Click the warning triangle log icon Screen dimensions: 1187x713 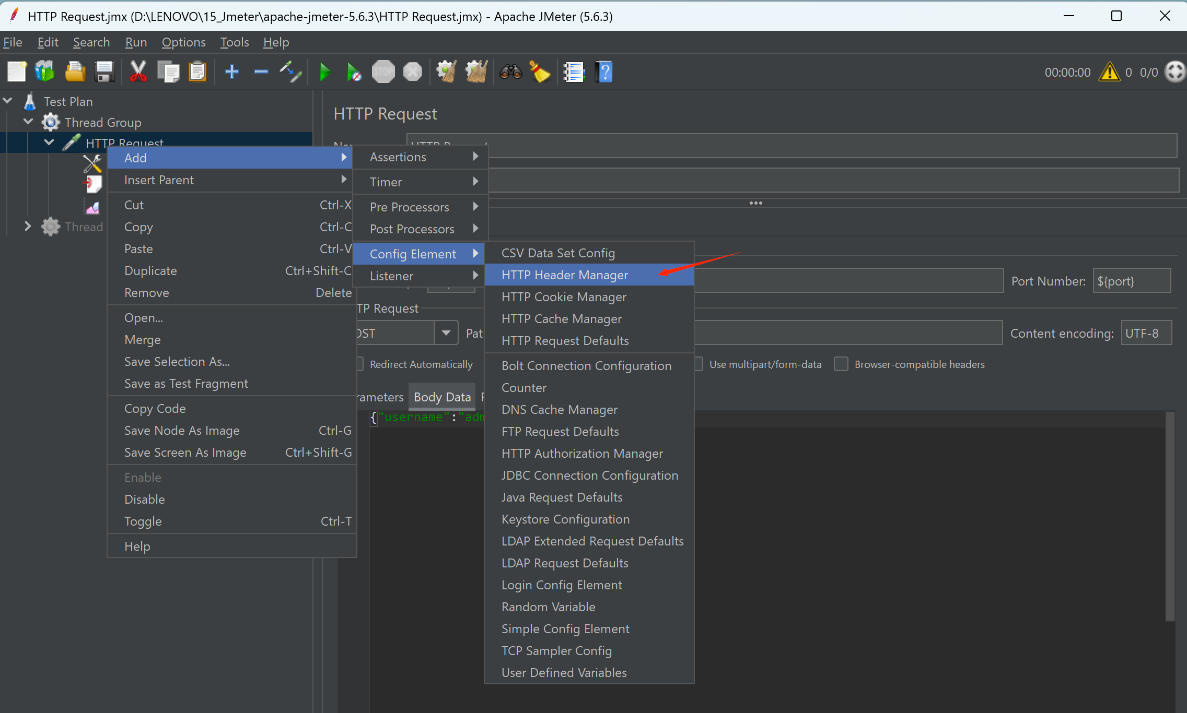1109,72
